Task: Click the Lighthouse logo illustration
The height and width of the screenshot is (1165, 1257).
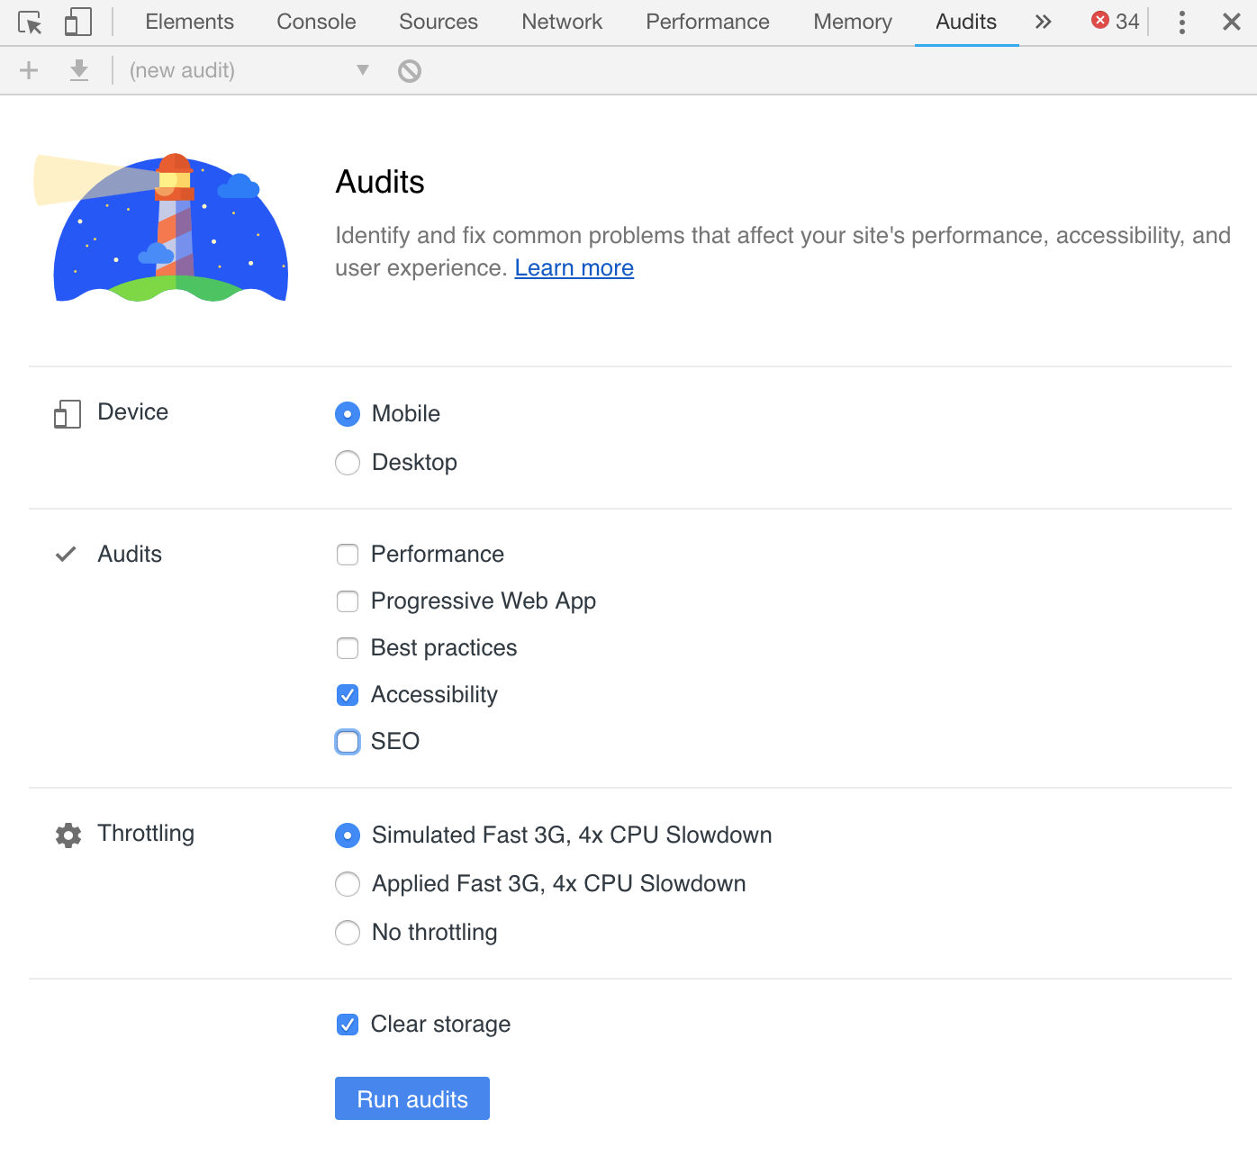Action: click(x=162, y=227)
